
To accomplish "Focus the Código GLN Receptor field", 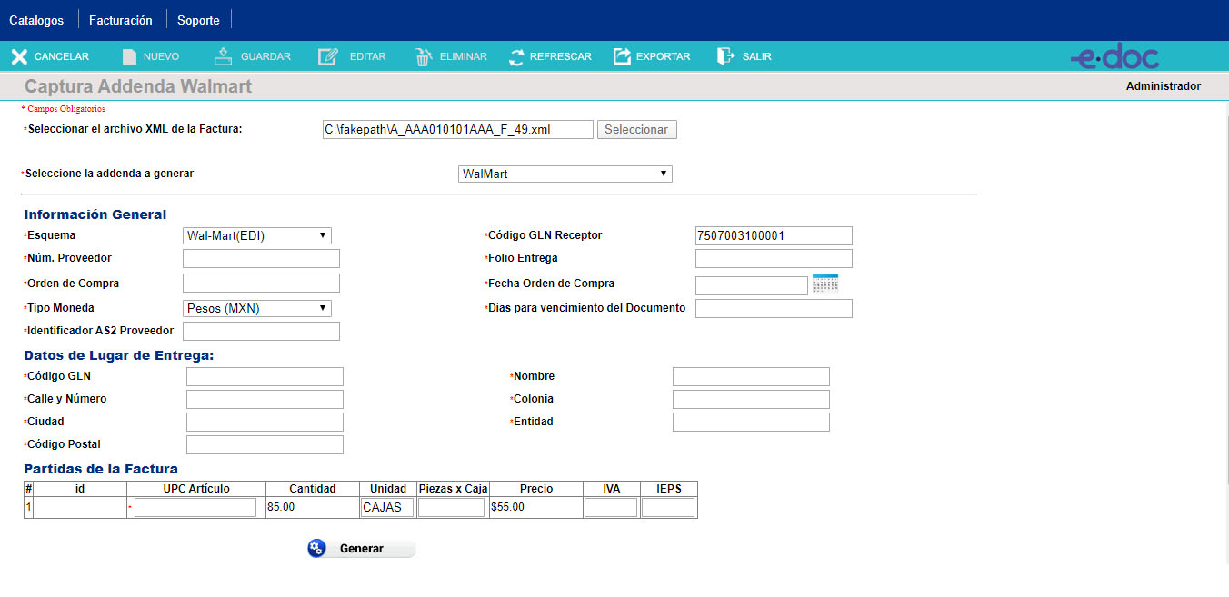I will [774, 235].
